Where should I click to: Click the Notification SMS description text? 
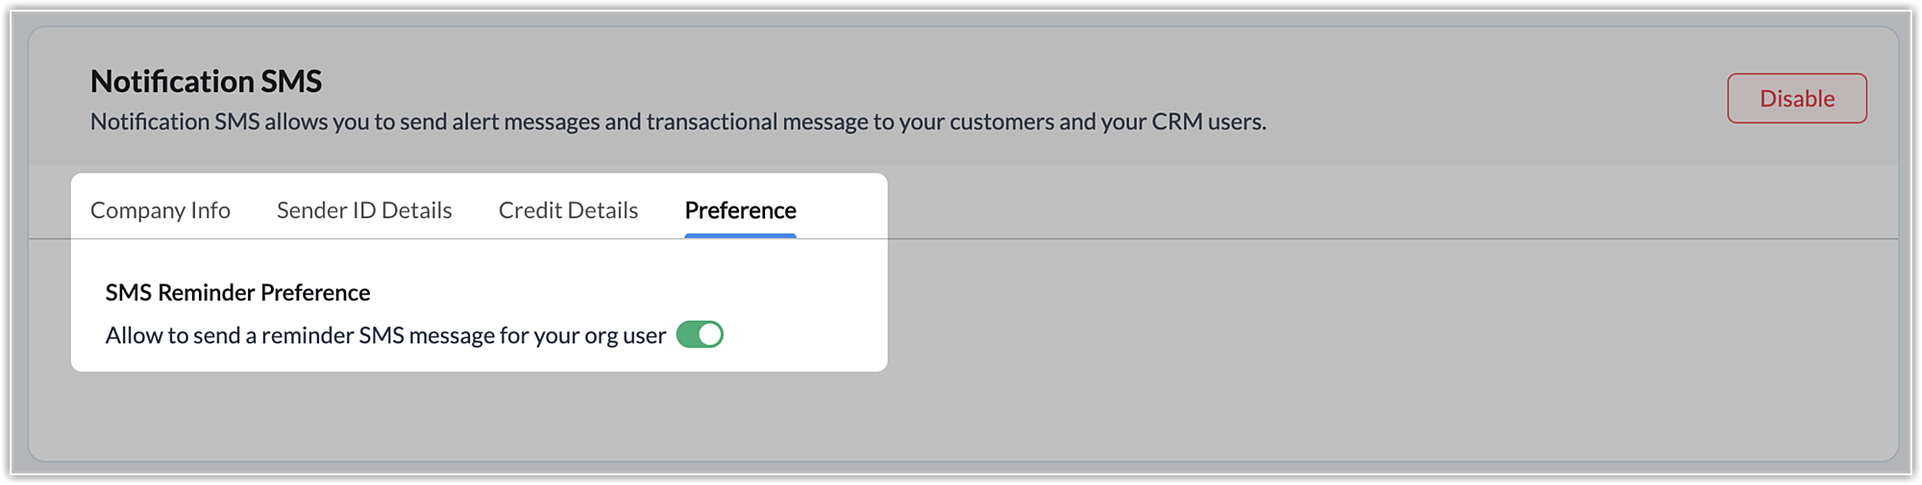[x=678, y=122]
